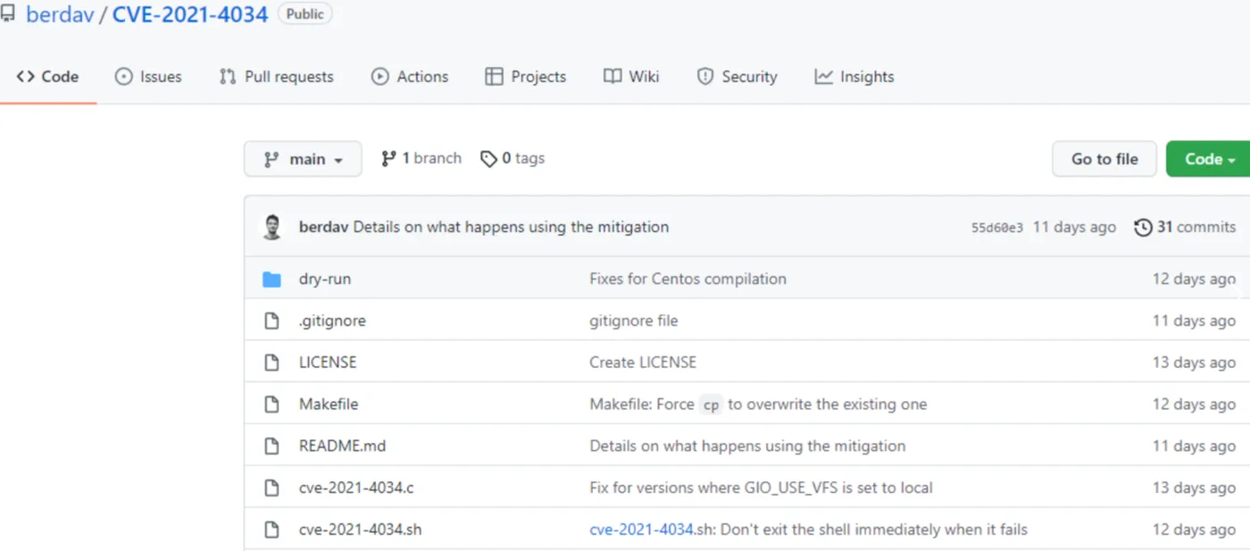
Task: Switch to the Issues tab
Action: [x=148, y=77]
